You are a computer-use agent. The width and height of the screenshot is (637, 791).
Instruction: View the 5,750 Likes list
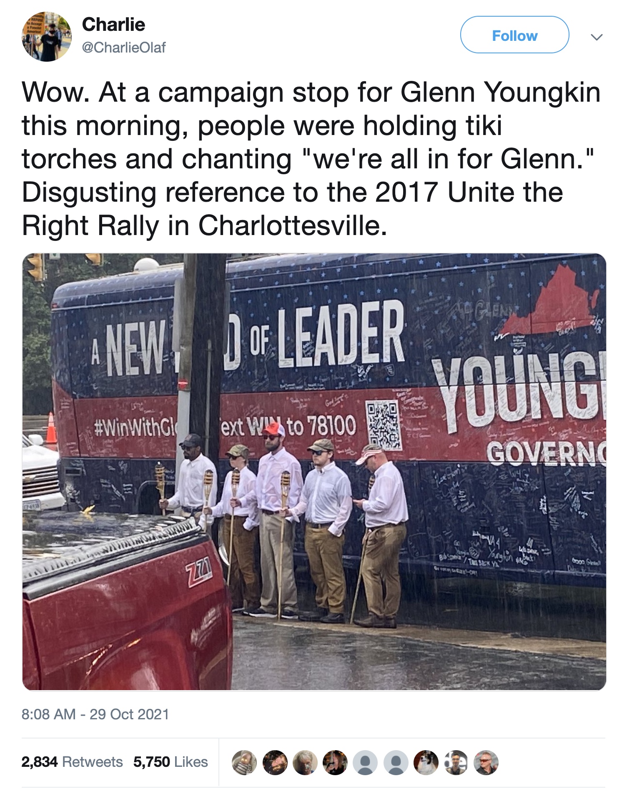171,762
